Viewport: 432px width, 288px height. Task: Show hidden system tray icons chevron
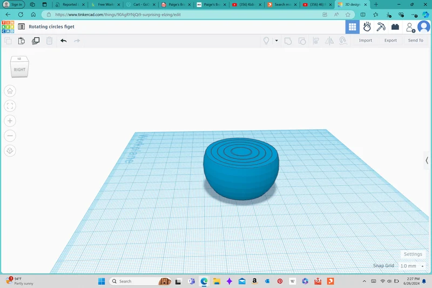pos(364,281)
